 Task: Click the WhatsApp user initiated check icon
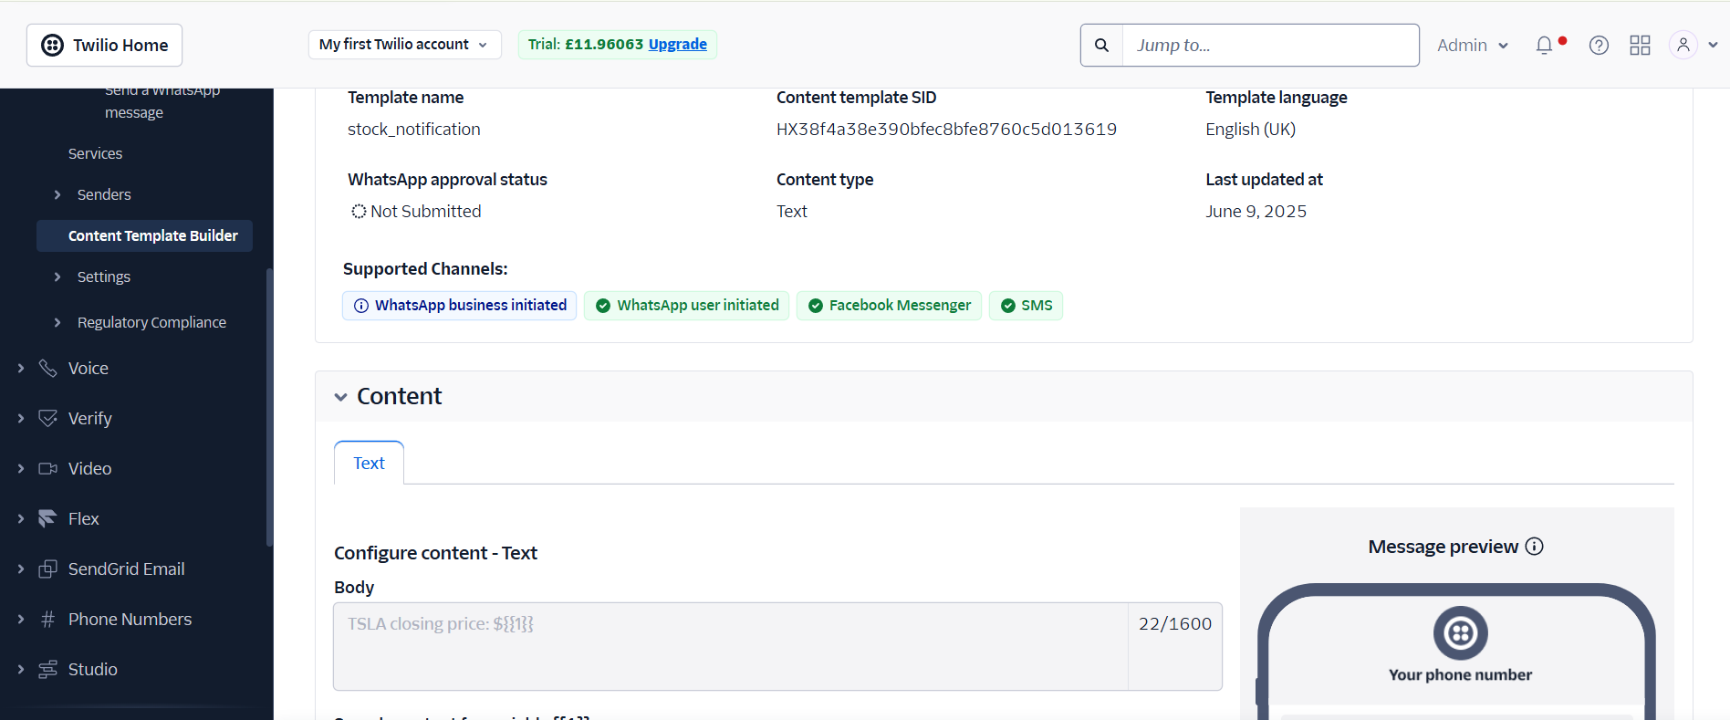tap(603, 306)
